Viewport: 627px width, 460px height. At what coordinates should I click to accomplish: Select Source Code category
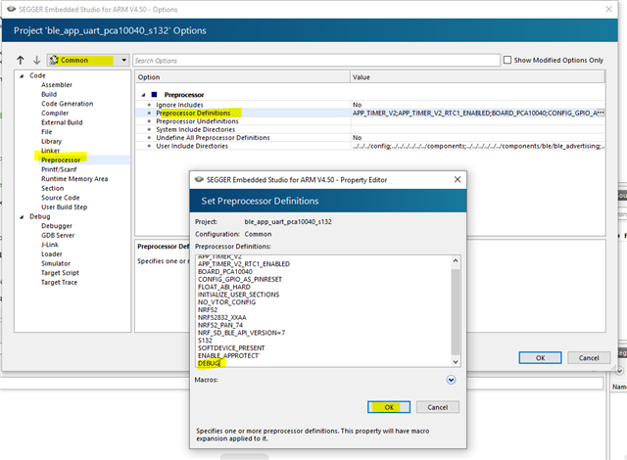(x=61, y=198)
